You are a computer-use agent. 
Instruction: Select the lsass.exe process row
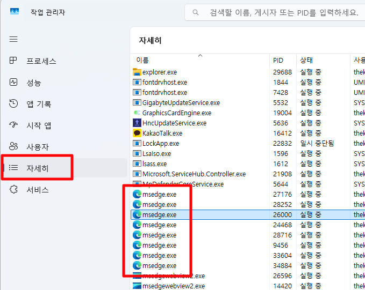[x=248, y=163]
